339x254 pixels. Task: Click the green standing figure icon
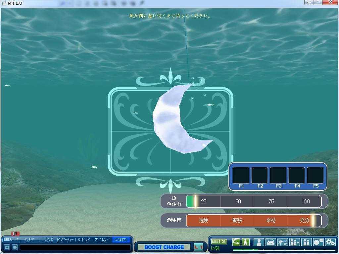click(245, 242)
